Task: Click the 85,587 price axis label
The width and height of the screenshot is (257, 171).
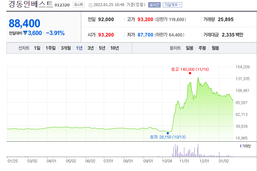Action: click(241, 103)
